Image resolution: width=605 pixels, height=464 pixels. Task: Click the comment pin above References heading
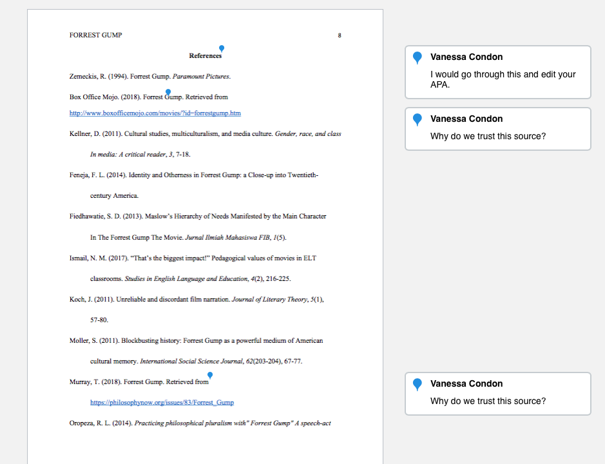pyautogui.click(x=222, y=48)
